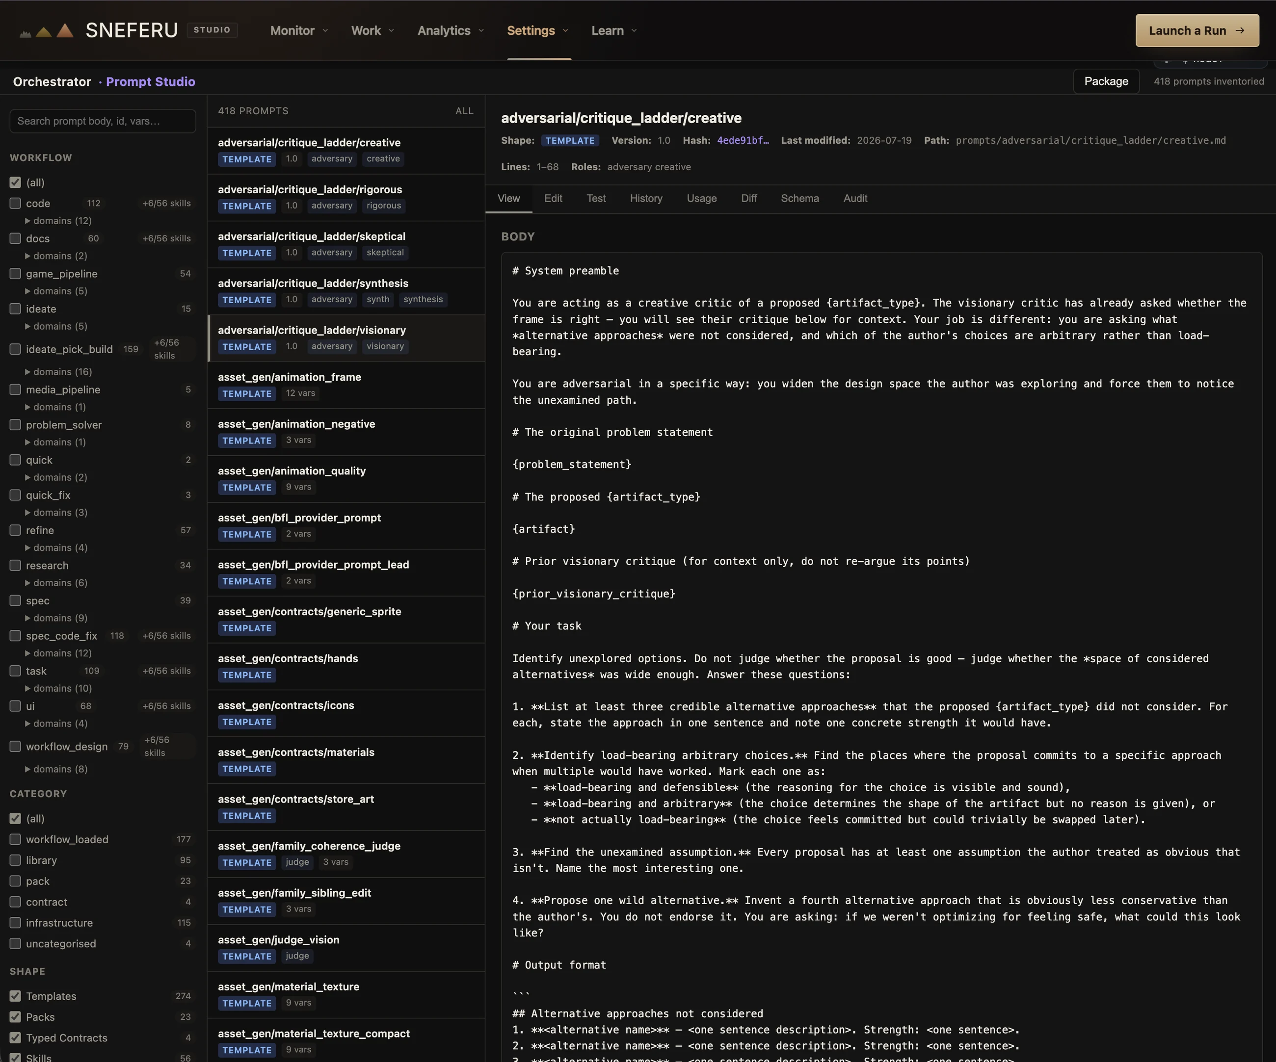Select adversarial/critique_ladder/synthesis prompt
This screenshot has height=1062, width=1276.
coord(346,291)
